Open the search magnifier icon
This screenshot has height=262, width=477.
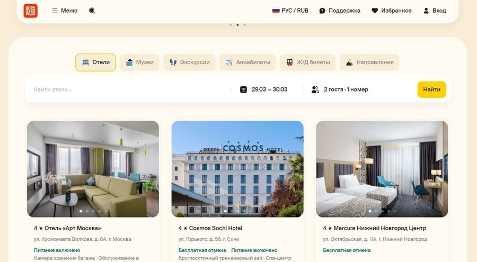click(x=92, y=11)
